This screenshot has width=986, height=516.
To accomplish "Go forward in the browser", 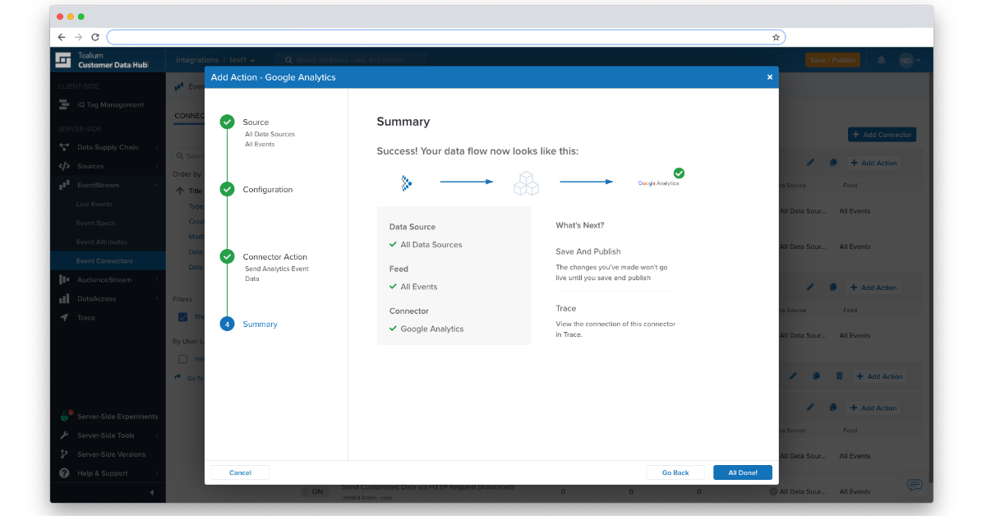I will 78,37.
